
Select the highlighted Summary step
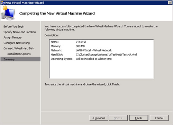pos(20,59)
